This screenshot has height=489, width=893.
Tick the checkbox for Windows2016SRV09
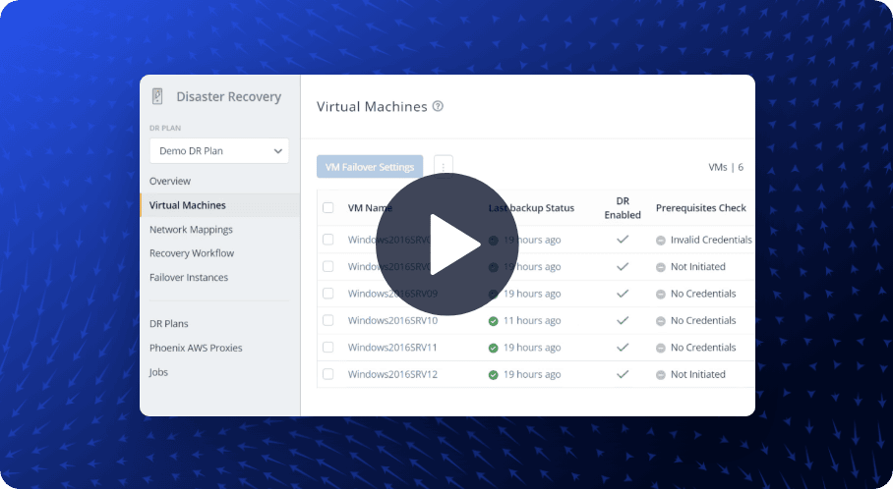point(328,294)
